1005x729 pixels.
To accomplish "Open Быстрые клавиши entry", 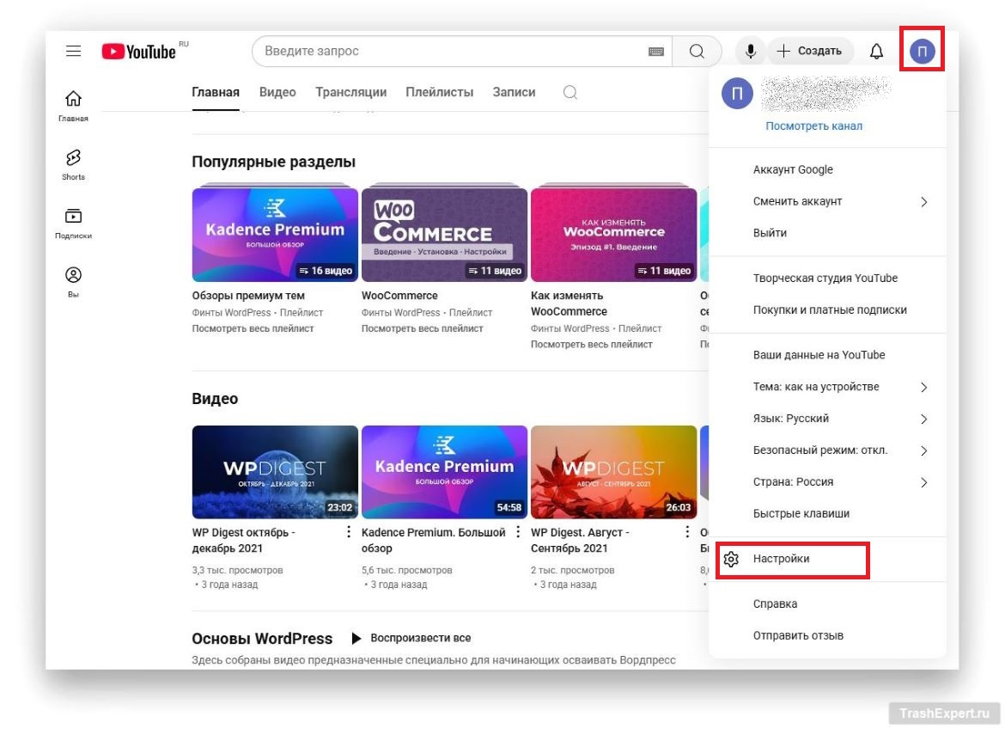I will pyautogui.click(x=801, y=513).
